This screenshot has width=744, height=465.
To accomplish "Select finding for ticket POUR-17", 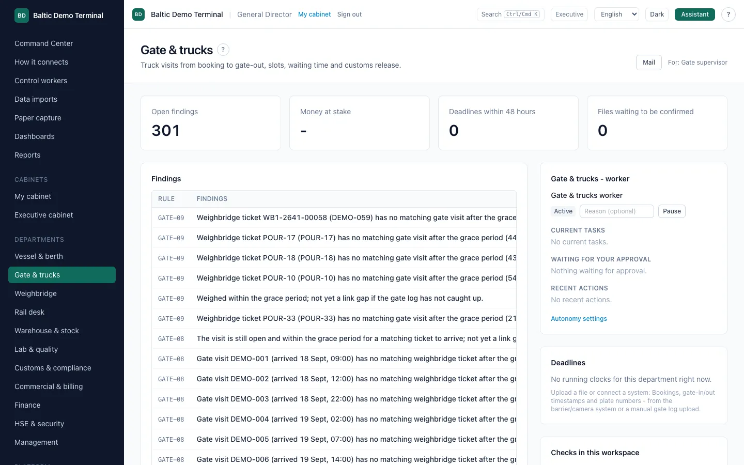I will tap(334, 238).
